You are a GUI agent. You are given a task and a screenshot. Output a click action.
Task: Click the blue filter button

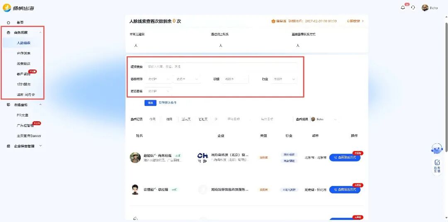point(150,103)
